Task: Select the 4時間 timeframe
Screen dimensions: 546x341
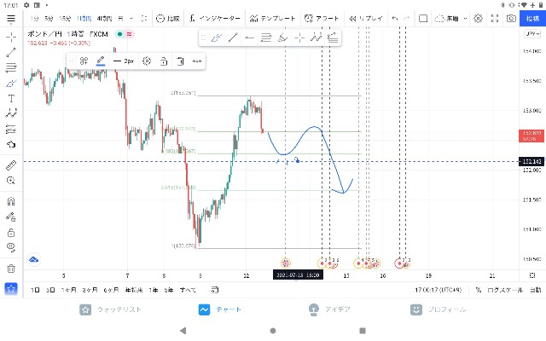Action: coord(104,19)
